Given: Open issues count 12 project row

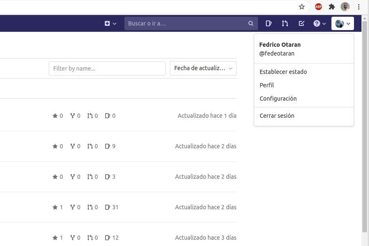Looking at the screenshot, I should click(x=111, y=238).
